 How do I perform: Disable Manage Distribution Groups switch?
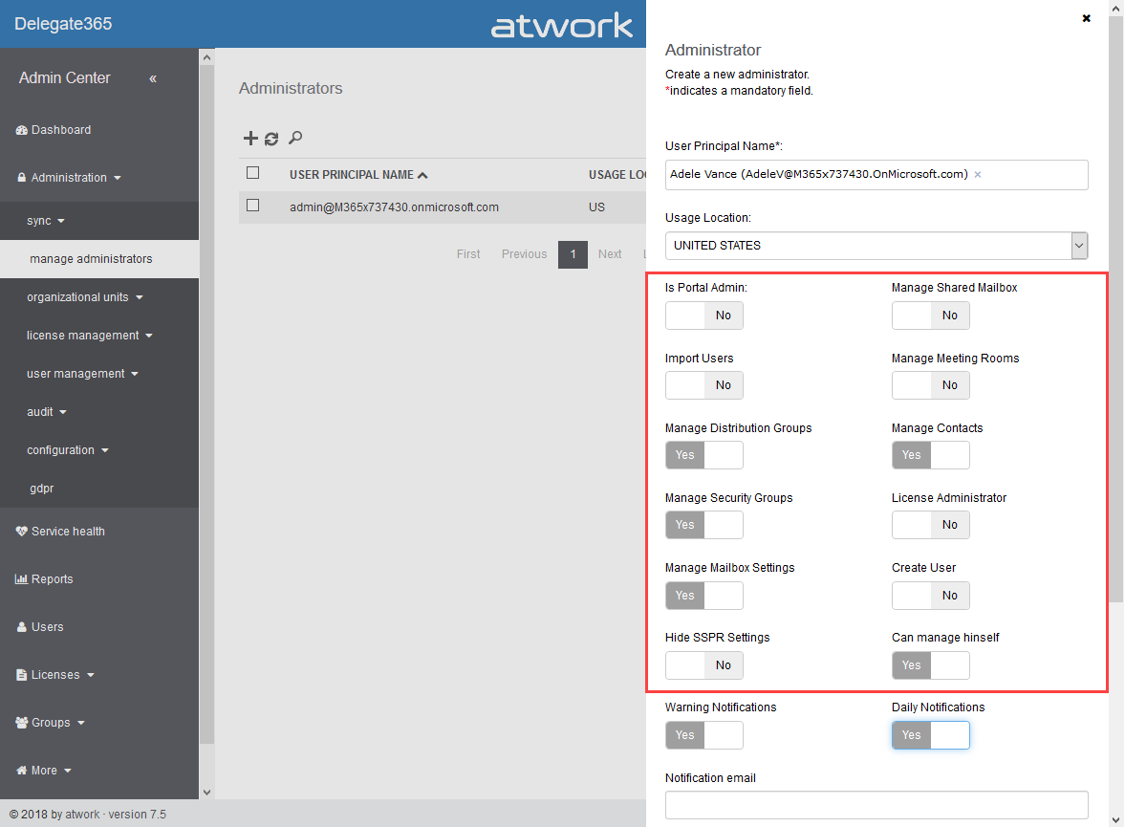pyautogui.click(x=703, y=454)
